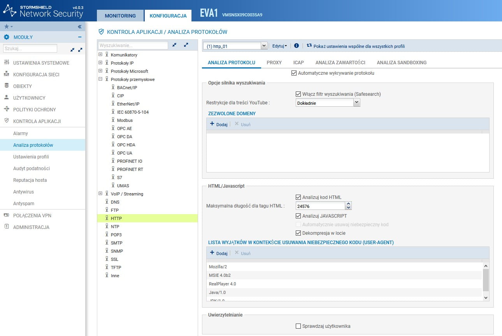The image size is (502, 336).
Task: Click Administracja icon
Action: (6, 227)
